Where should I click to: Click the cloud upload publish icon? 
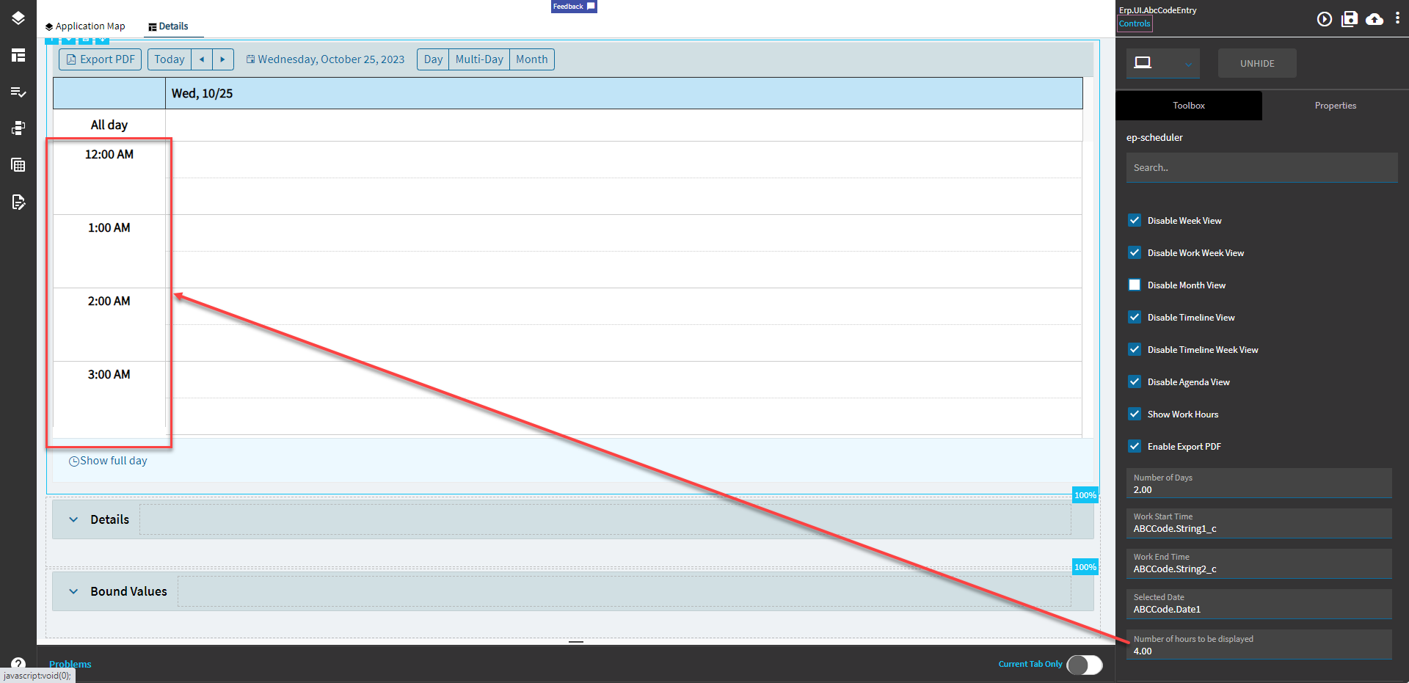tap(1375, 19)
